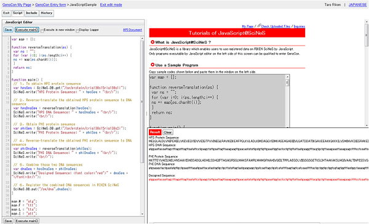Screen dimensions: 369x224
Task: Click the 'HPS Protein Sequence:' result label
Action: point(164,138)
